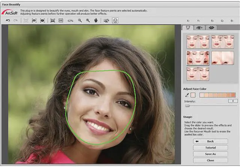Switch to the eye beautify tab

pyautogui.click(x=199, y=27)
